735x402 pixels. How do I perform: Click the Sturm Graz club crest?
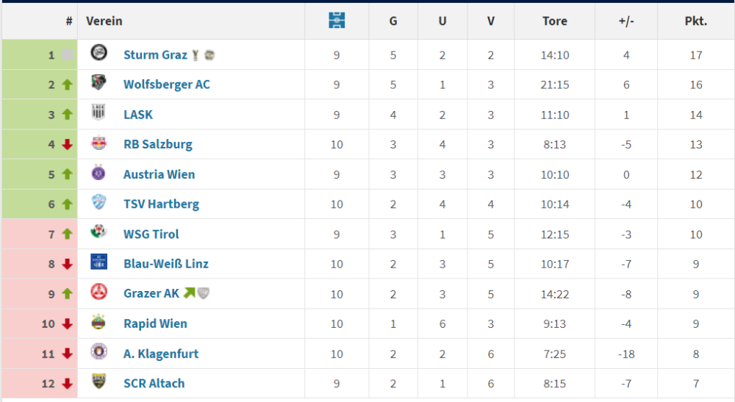(99, 53)
